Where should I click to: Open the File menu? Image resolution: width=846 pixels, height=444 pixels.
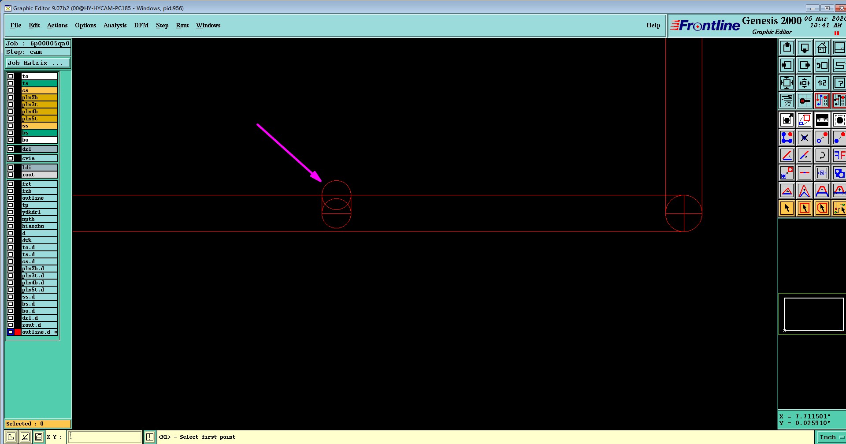pyautogui.click(x=16, y=26)
